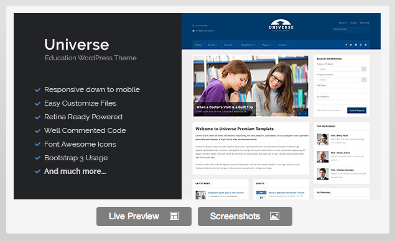Click the Twitter icon in the nav bar
The image size is (395, 241).
(x=351, y=45)
